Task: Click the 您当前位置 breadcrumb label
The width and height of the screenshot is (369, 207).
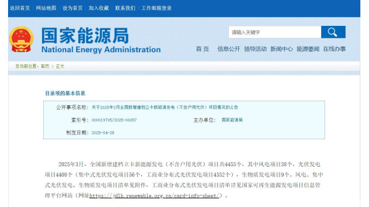Action: [x=27, y=66]
